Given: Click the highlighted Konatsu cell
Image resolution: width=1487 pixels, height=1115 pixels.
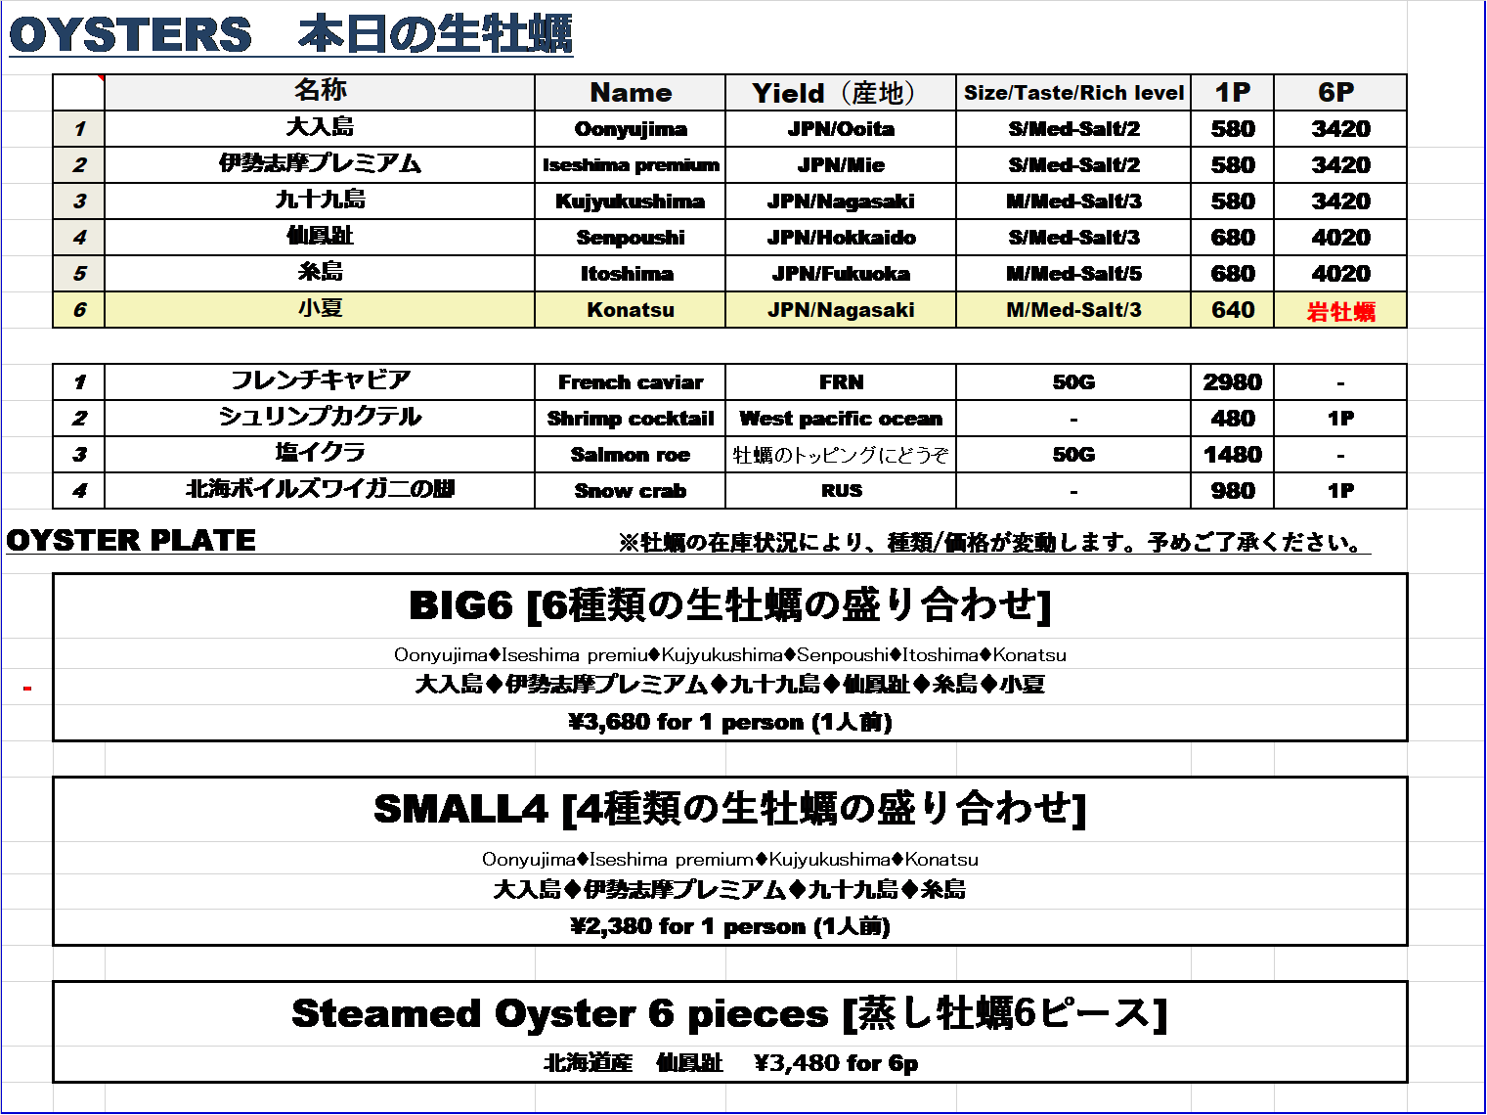Looking at the screenshot, I should 631,310.
